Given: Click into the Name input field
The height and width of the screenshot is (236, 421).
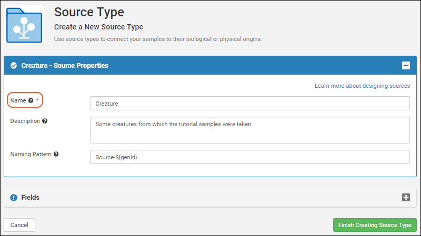Looking at the screenshot, I should pyautogui.click(x=249, y=104).
